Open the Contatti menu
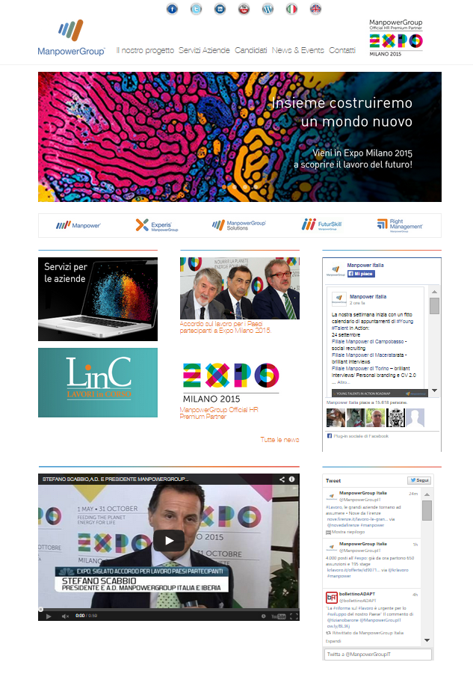The image size is (473, 674). 342,50
